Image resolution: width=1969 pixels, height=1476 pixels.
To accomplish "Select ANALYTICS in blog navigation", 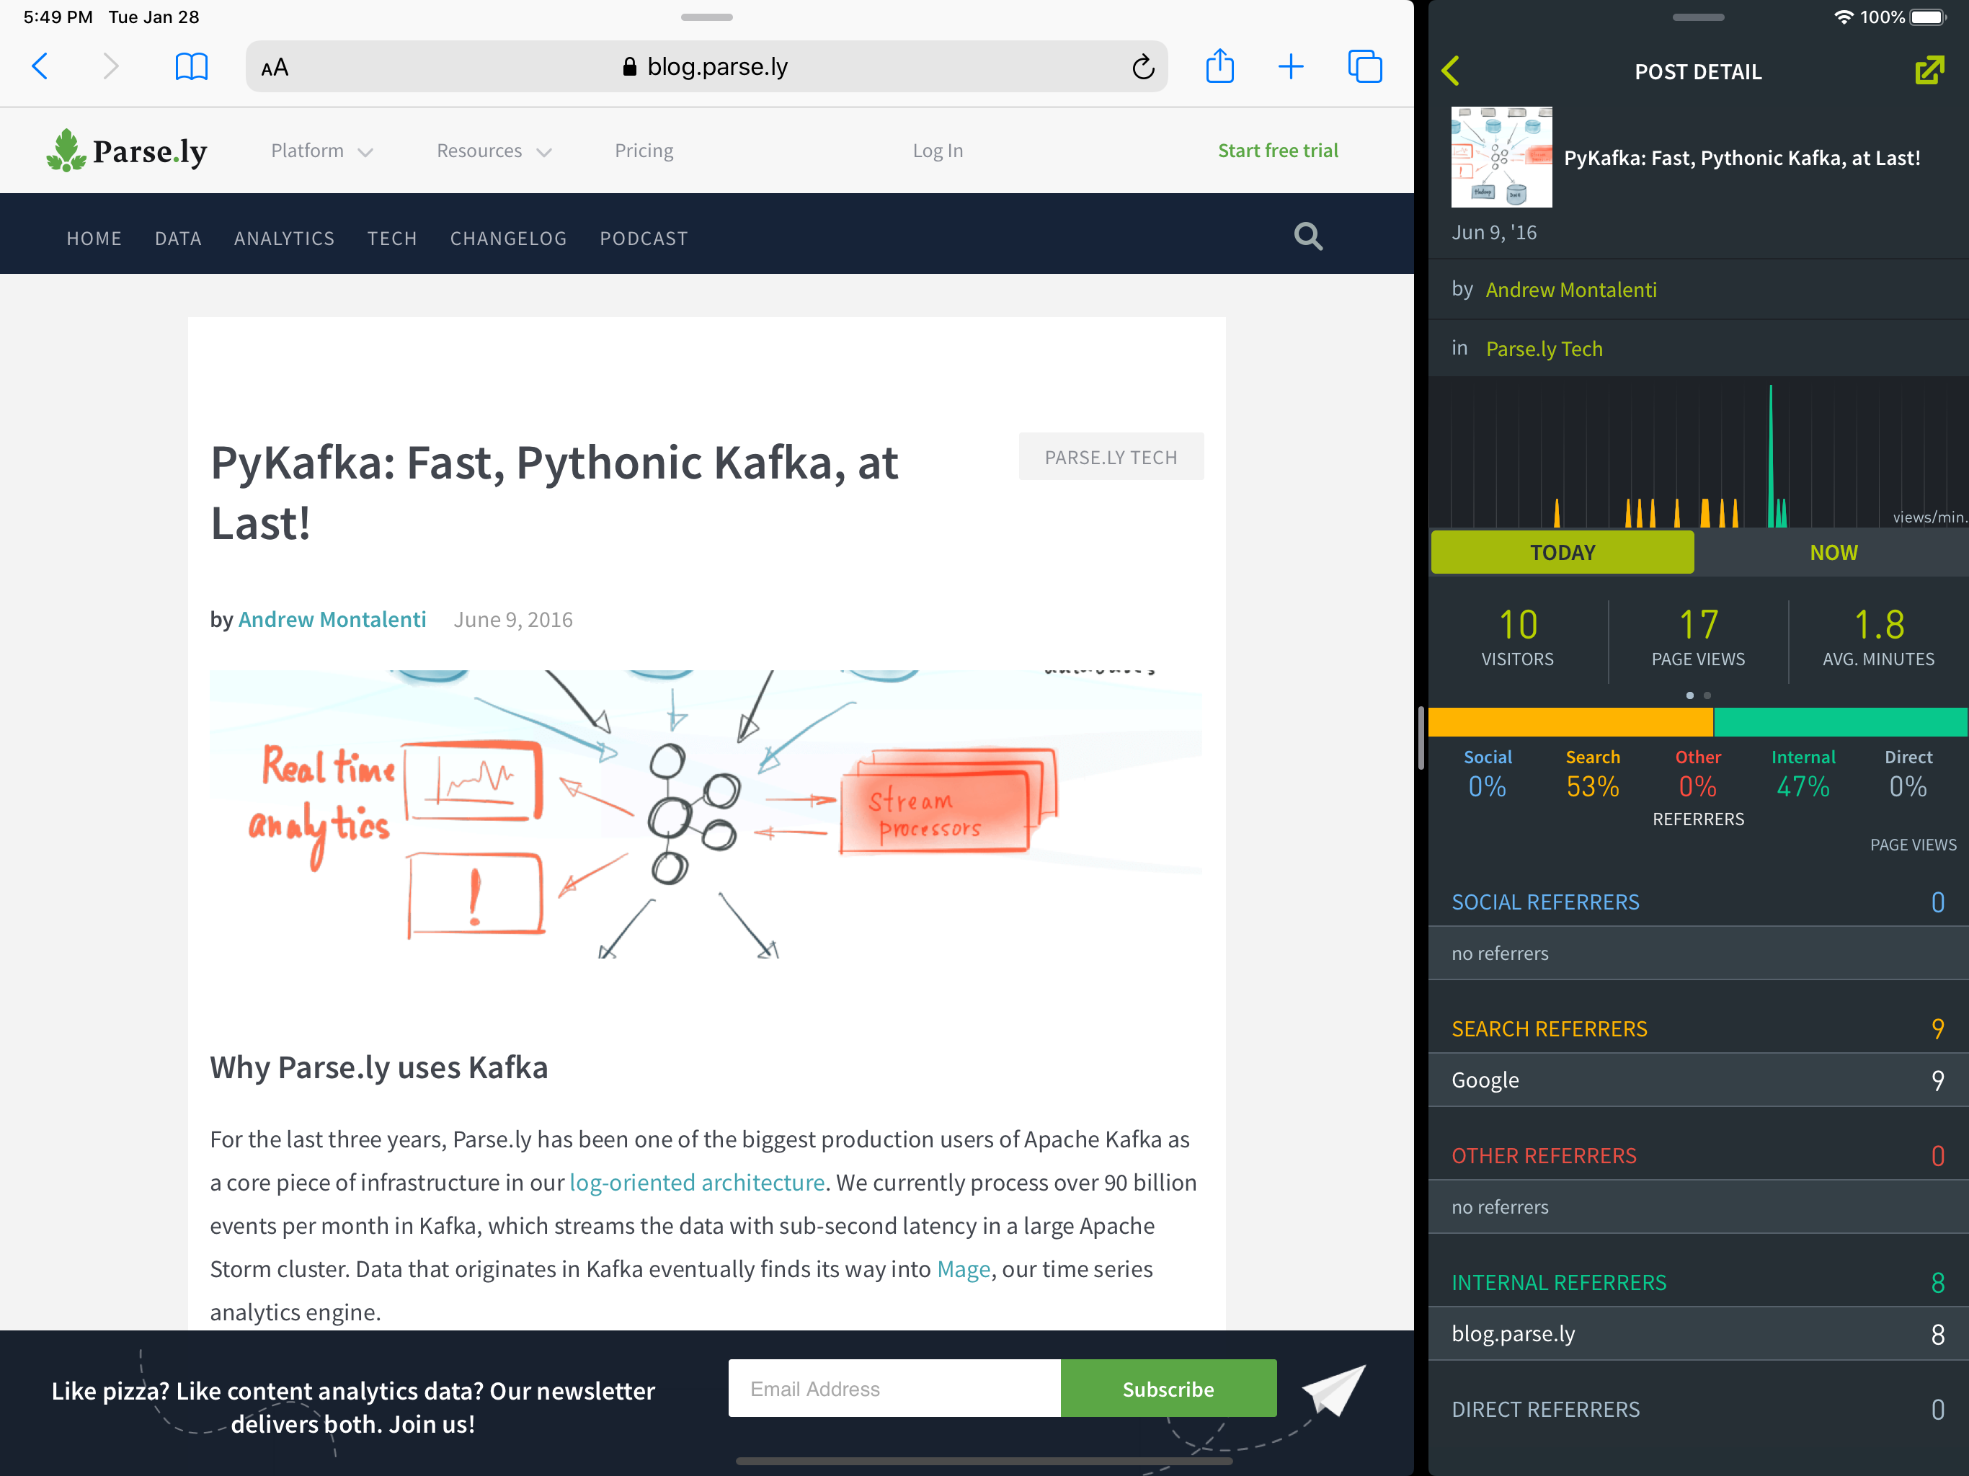I will click(x=284, y=239).
